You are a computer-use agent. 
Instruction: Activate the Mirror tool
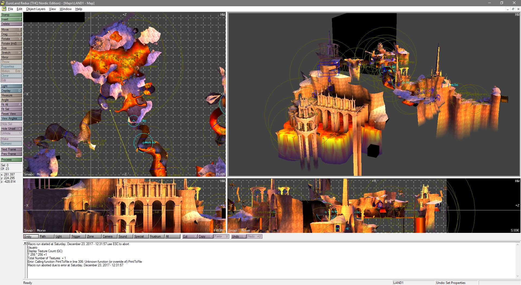tap(11, 57)
